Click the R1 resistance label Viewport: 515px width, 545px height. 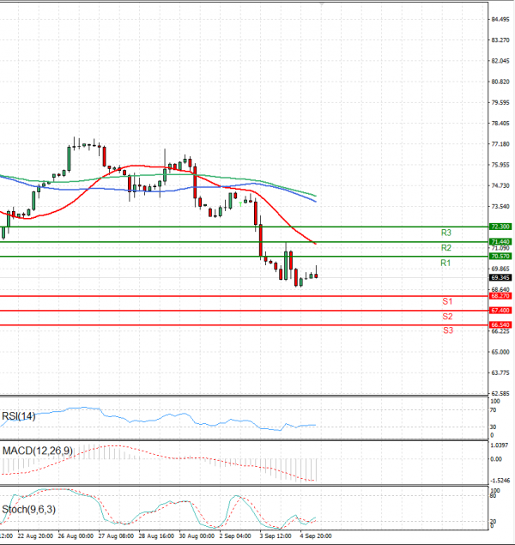(x=445, y=263)
